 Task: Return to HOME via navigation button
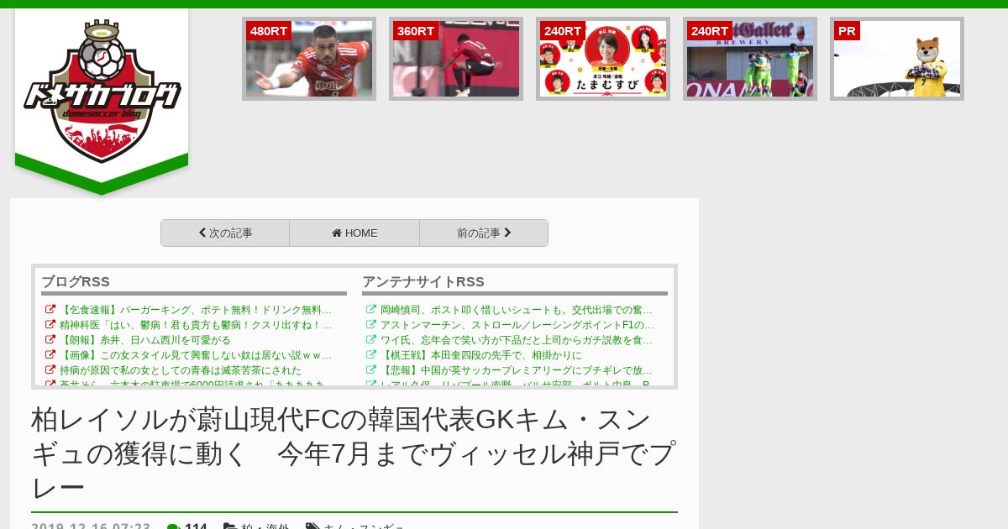(354, 233)
